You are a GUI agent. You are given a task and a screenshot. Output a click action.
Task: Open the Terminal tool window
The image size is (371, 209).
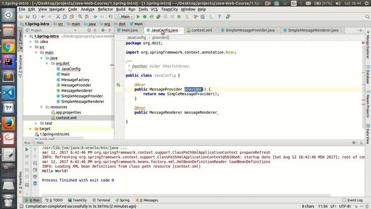coord(101,200)
